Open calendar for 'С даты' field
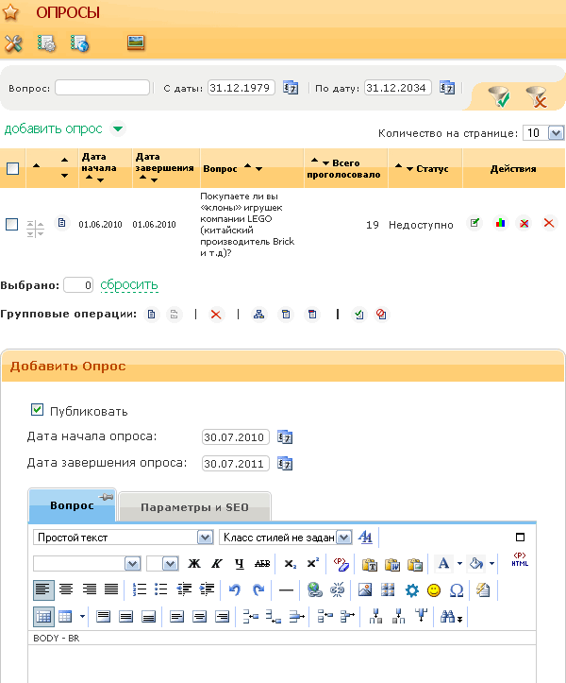This screenshot has width=566, height=683. (291, 88)
